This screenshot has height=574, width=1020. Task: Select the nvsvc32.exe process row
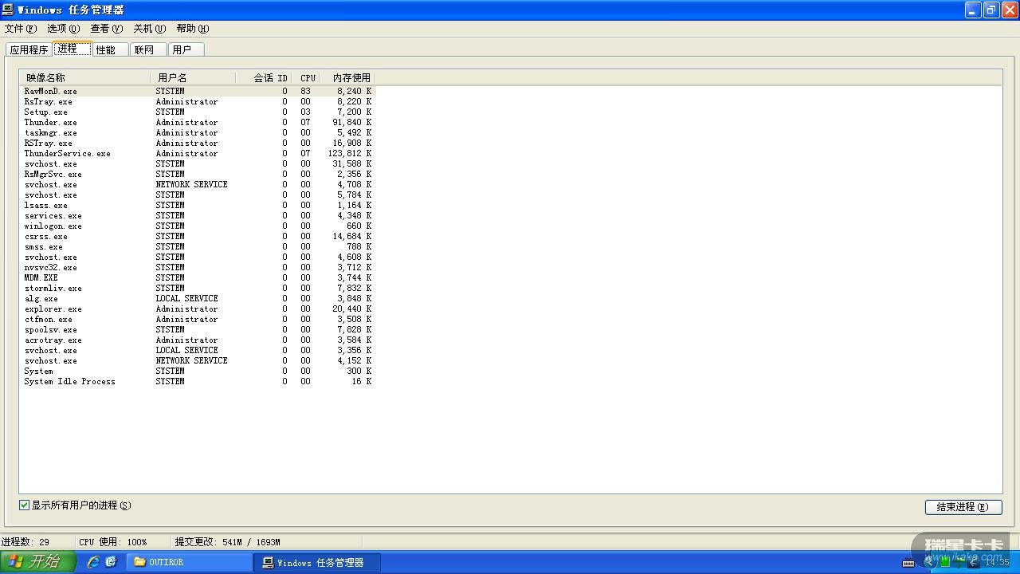pos(198,268)
